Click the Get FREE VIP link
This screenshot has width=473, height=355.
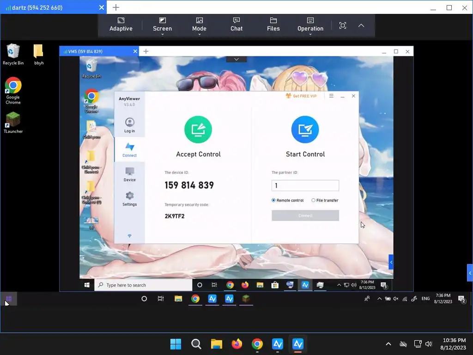click(x=301, y=96)
